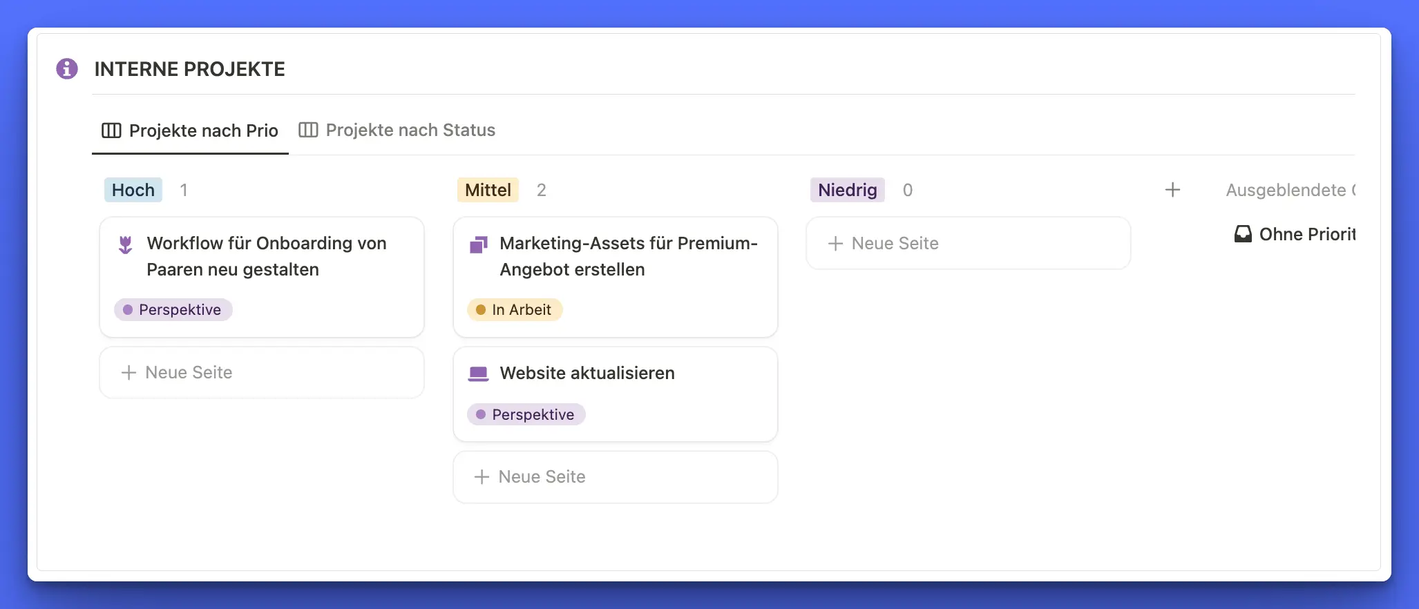Open the Hoch priority group label
Viewport: 1419px width, 609px height.
(133, 190)
